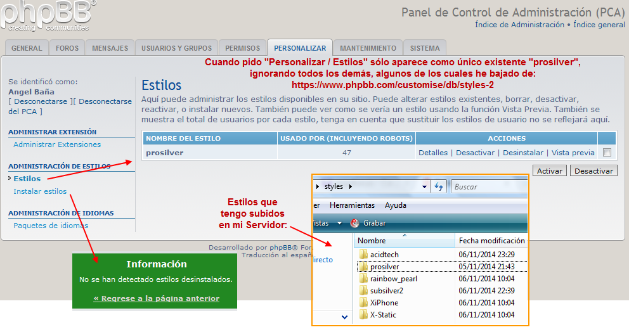
Task: Click the Instalar estilos link
Action: tap(40, 191)
